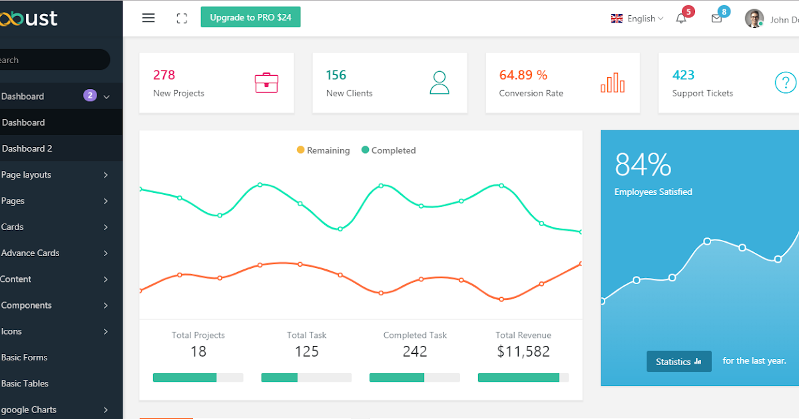The width and height of the screenshot is (799, 419).
Task: Click the bar chart icon in Conversion Rate
Action: click(613, 82)
